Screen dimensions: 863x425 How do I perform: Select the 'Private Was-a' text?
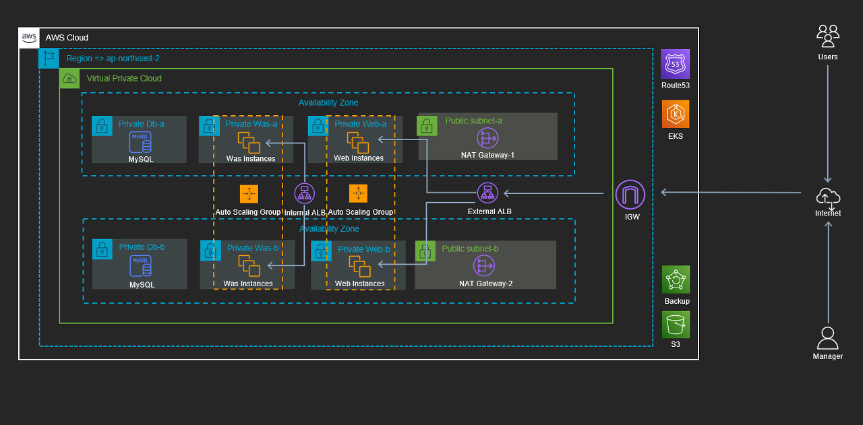[x=251, y=124]
